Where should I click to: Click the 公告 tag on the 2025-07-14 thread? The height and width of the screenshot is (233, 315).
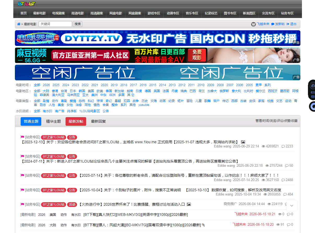72,176
